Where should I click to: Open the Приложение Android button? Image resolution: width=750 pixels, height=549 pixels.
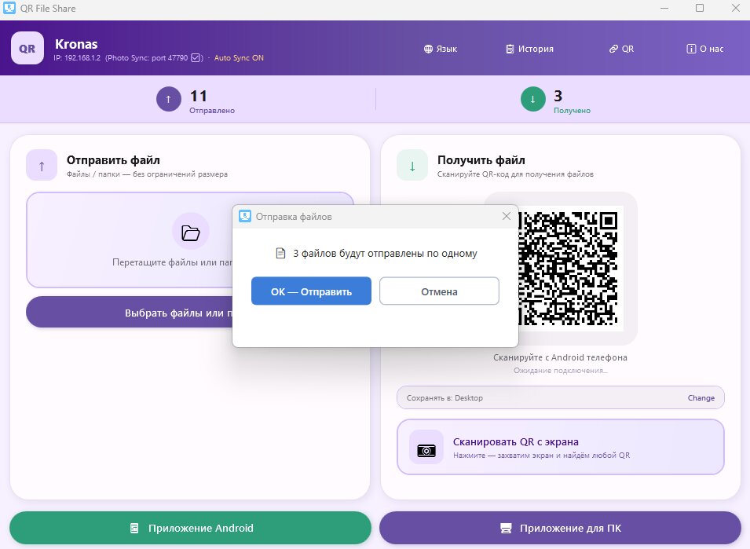tap(190, 528)
